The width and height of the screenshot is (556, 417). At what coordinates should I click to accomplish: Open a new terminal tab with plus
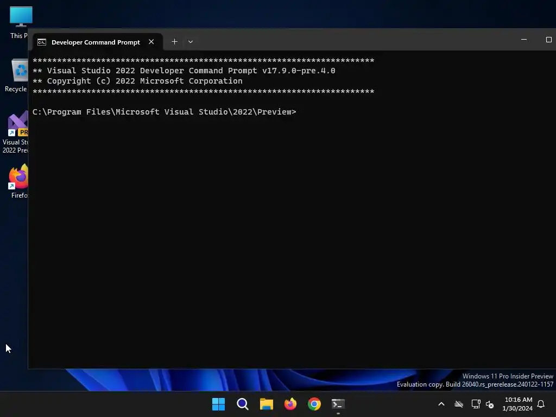coord(174,42)
